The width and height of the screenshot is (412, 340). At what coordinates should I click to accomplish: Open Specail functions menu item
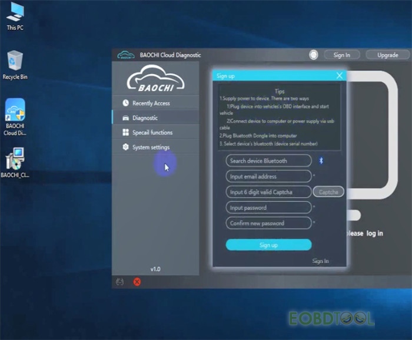[x=152, y=133]
